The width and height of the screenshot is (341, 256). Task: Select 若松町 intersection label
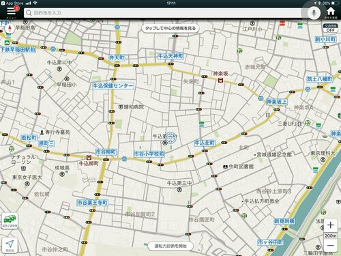coord(29,138)
